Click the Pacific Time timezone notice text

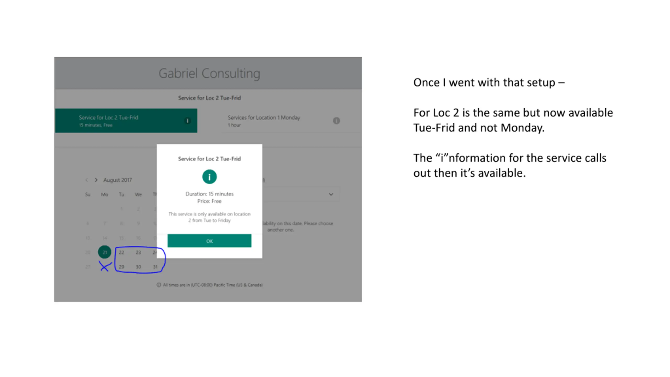point(213,285)
